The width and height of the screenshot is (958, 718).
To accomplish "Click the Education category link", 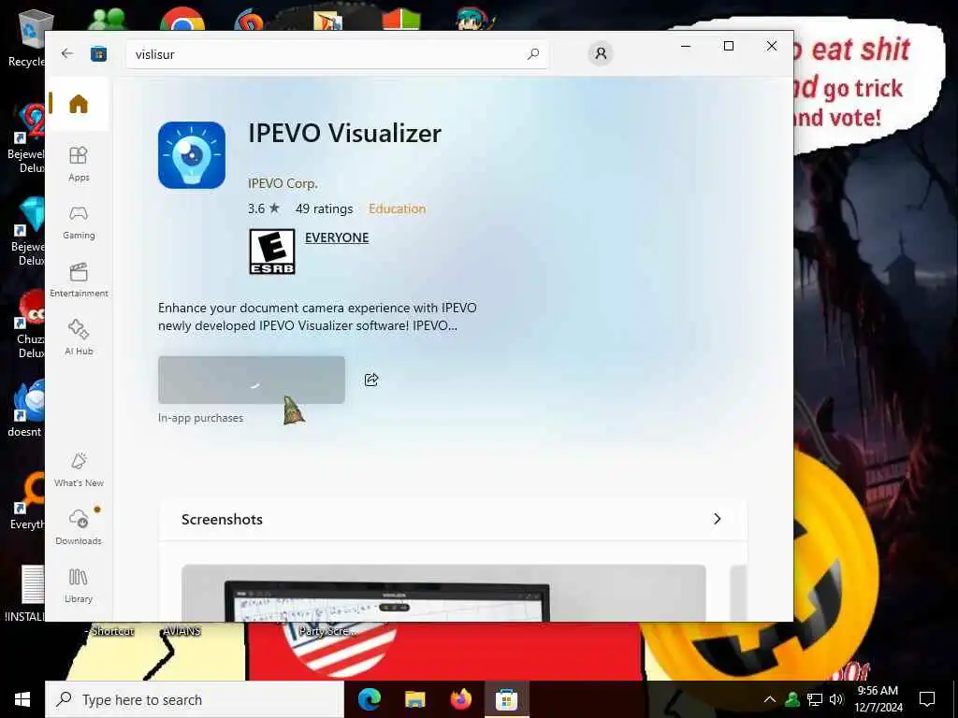I will (x=397, y=208).
